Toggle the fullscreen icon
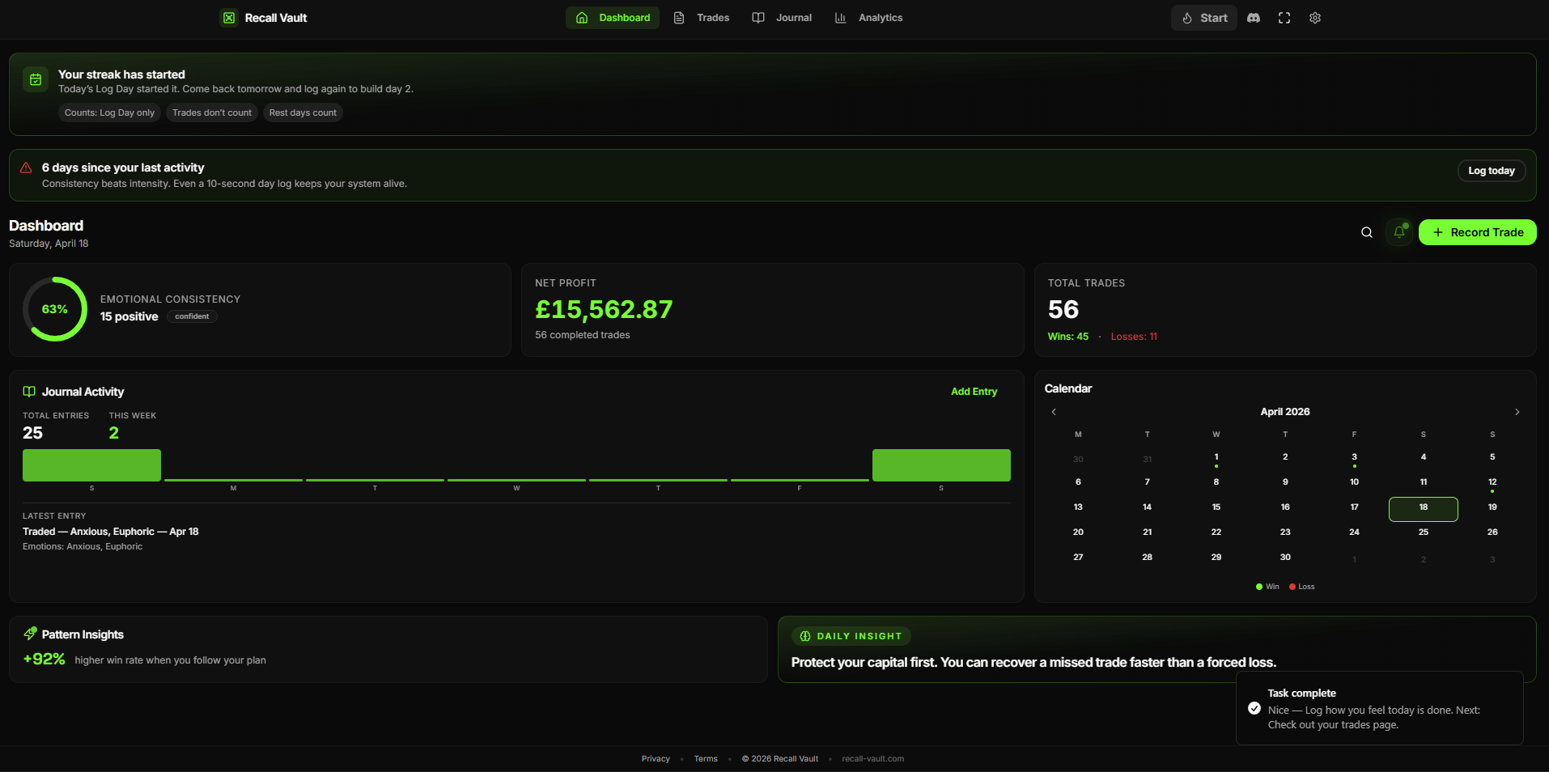 [x=1284, y=18]
